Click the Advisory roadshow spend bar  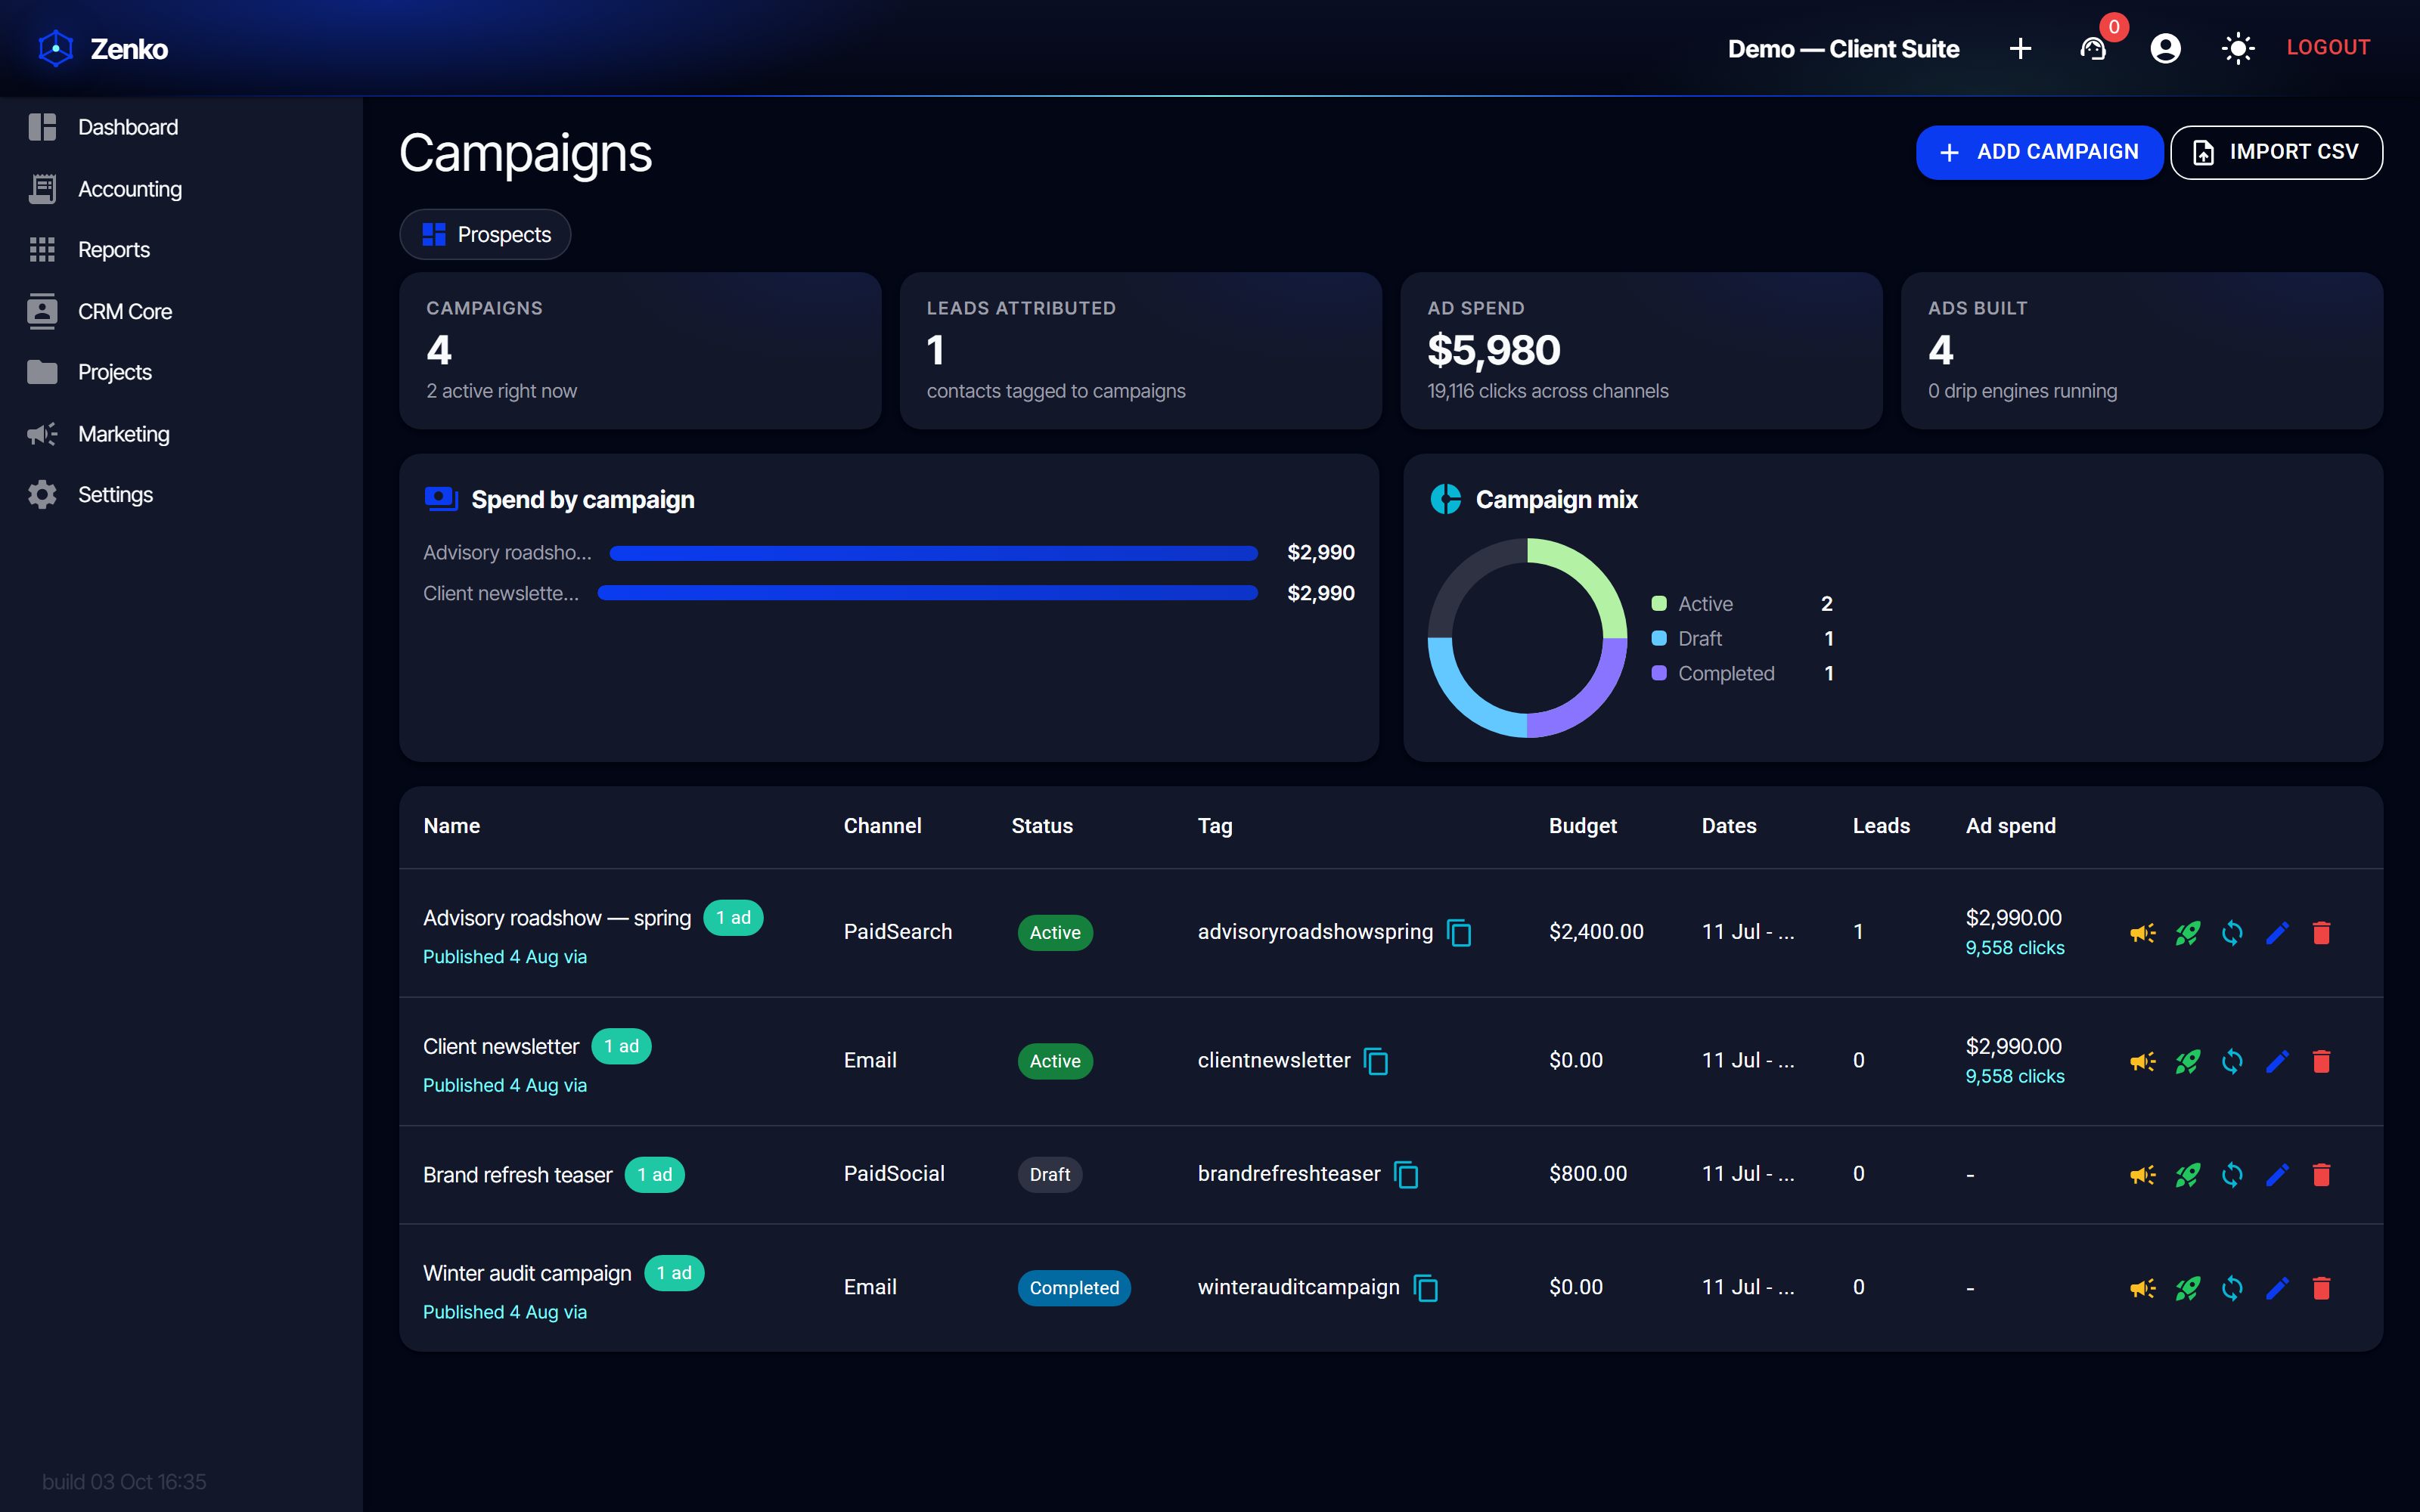tap(933, 553)
